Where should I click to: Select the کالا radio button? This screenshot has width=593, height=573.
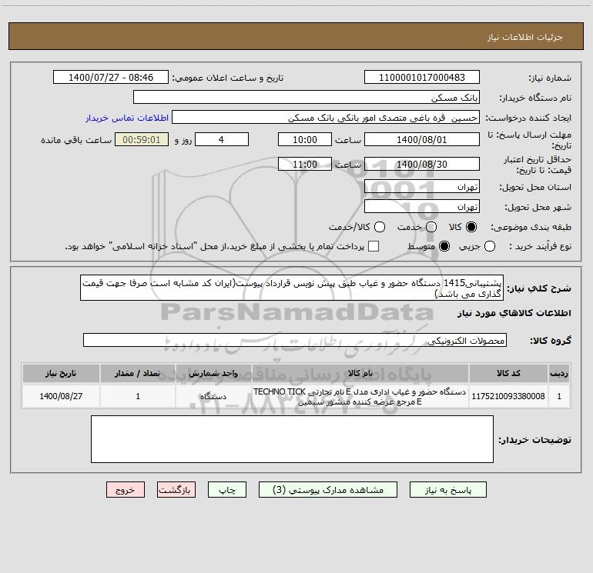click(471, 227)
